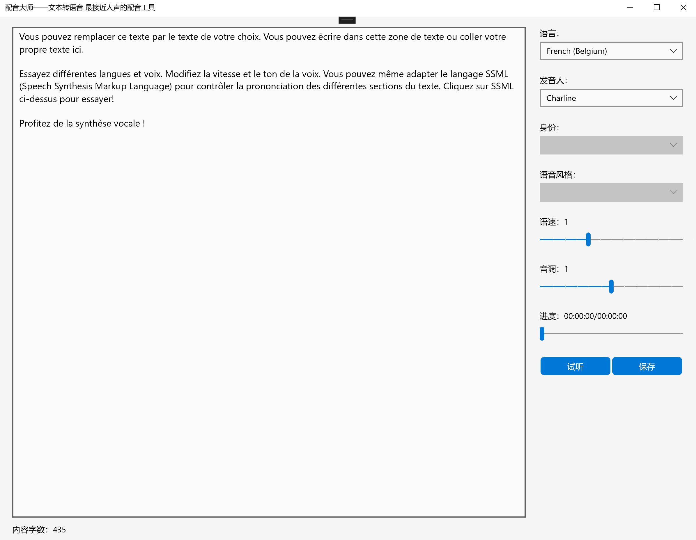696x540 pixels.
Task: Click the 进度 progress slider thumb
Action: coord(542,333)
